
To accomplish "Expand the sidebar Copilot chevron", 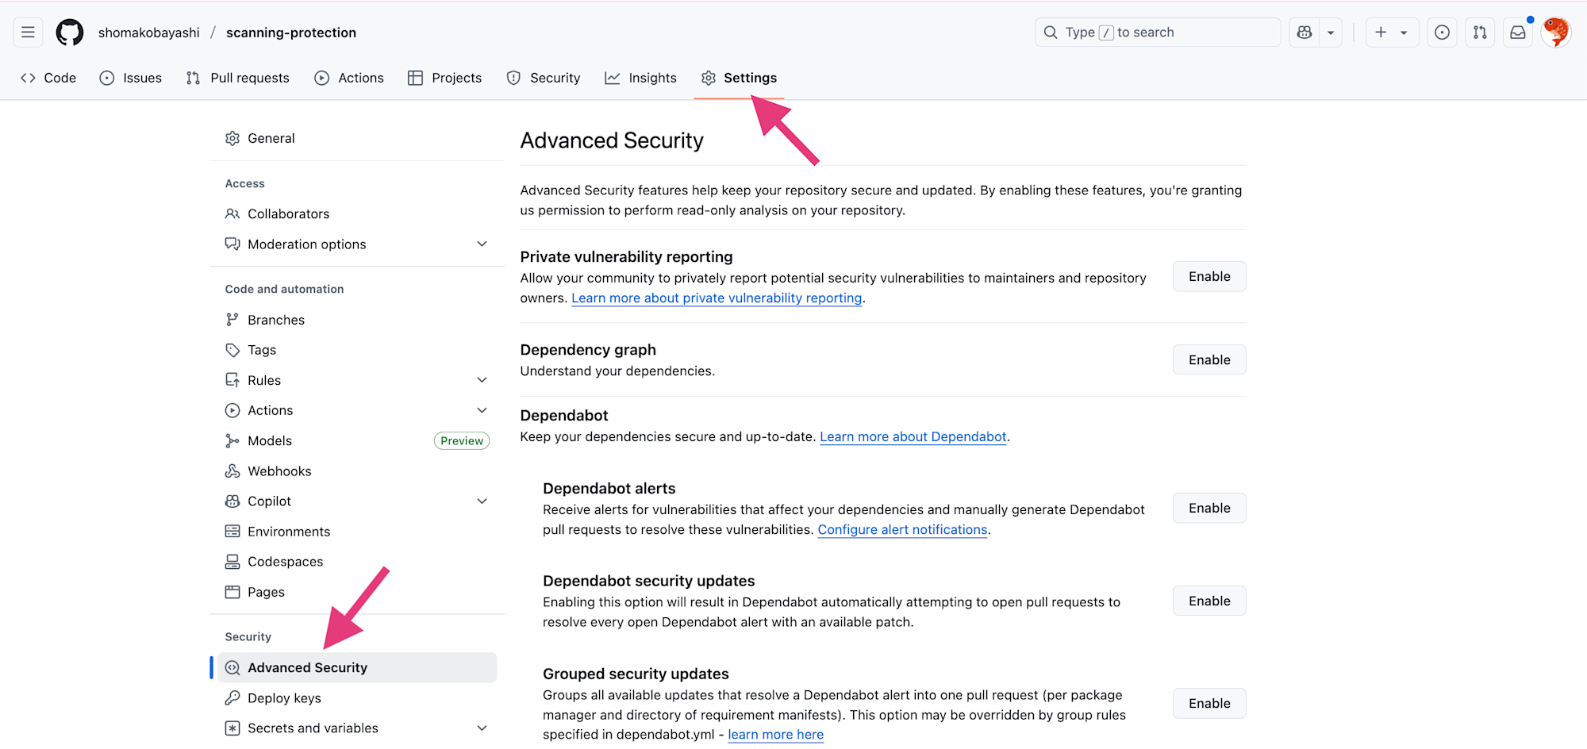I will (482, 501).
